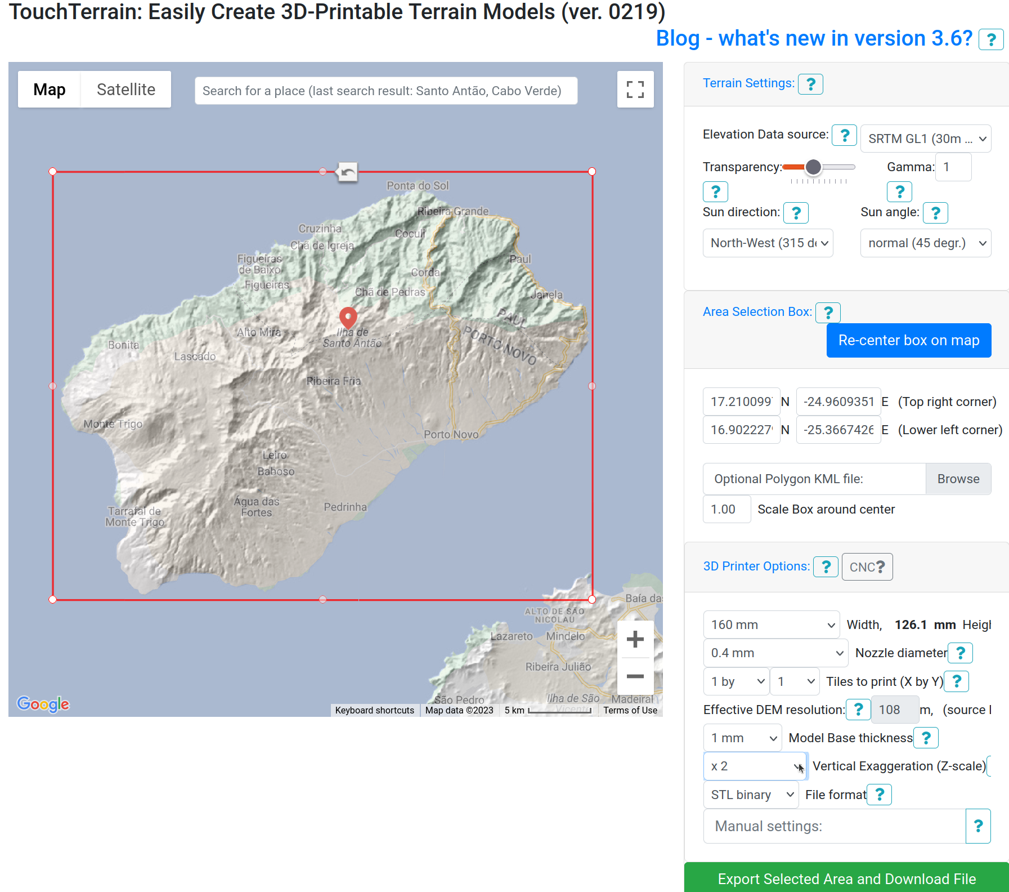Viewport: 1009px width, 892px height.
Task: Click Gamma value field
Action: (953, 167)
